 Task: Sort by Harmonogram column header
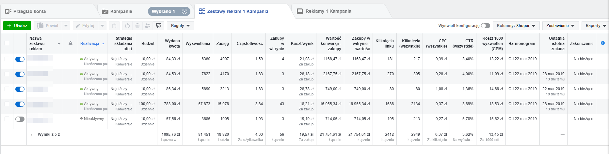tap(522, 44)
